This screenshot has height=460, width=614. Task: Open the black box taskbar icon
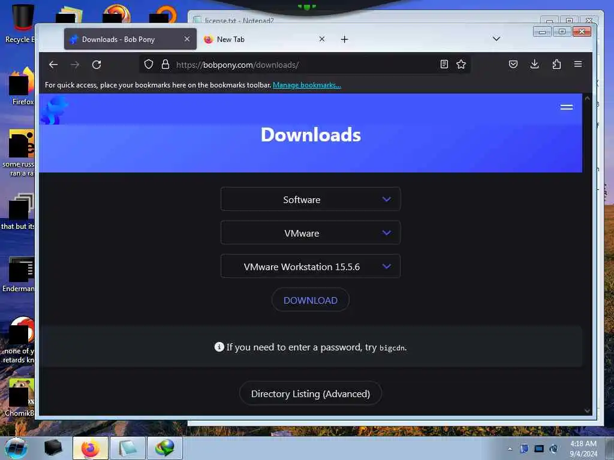tap(53, 447)
